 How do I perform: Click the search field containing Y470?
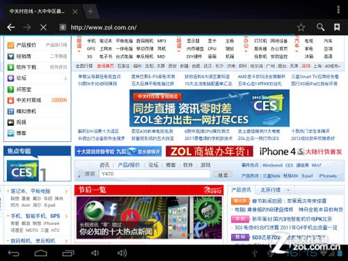point(155,174)
